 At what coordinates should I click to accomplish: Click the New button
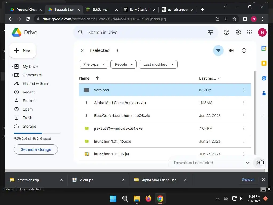[x=22, y=50]
